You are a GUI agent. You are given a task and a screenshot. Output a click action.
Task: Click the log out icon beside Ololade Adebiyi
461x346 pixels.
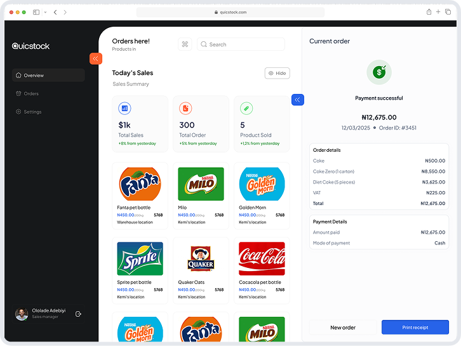[x=78, y=314]
